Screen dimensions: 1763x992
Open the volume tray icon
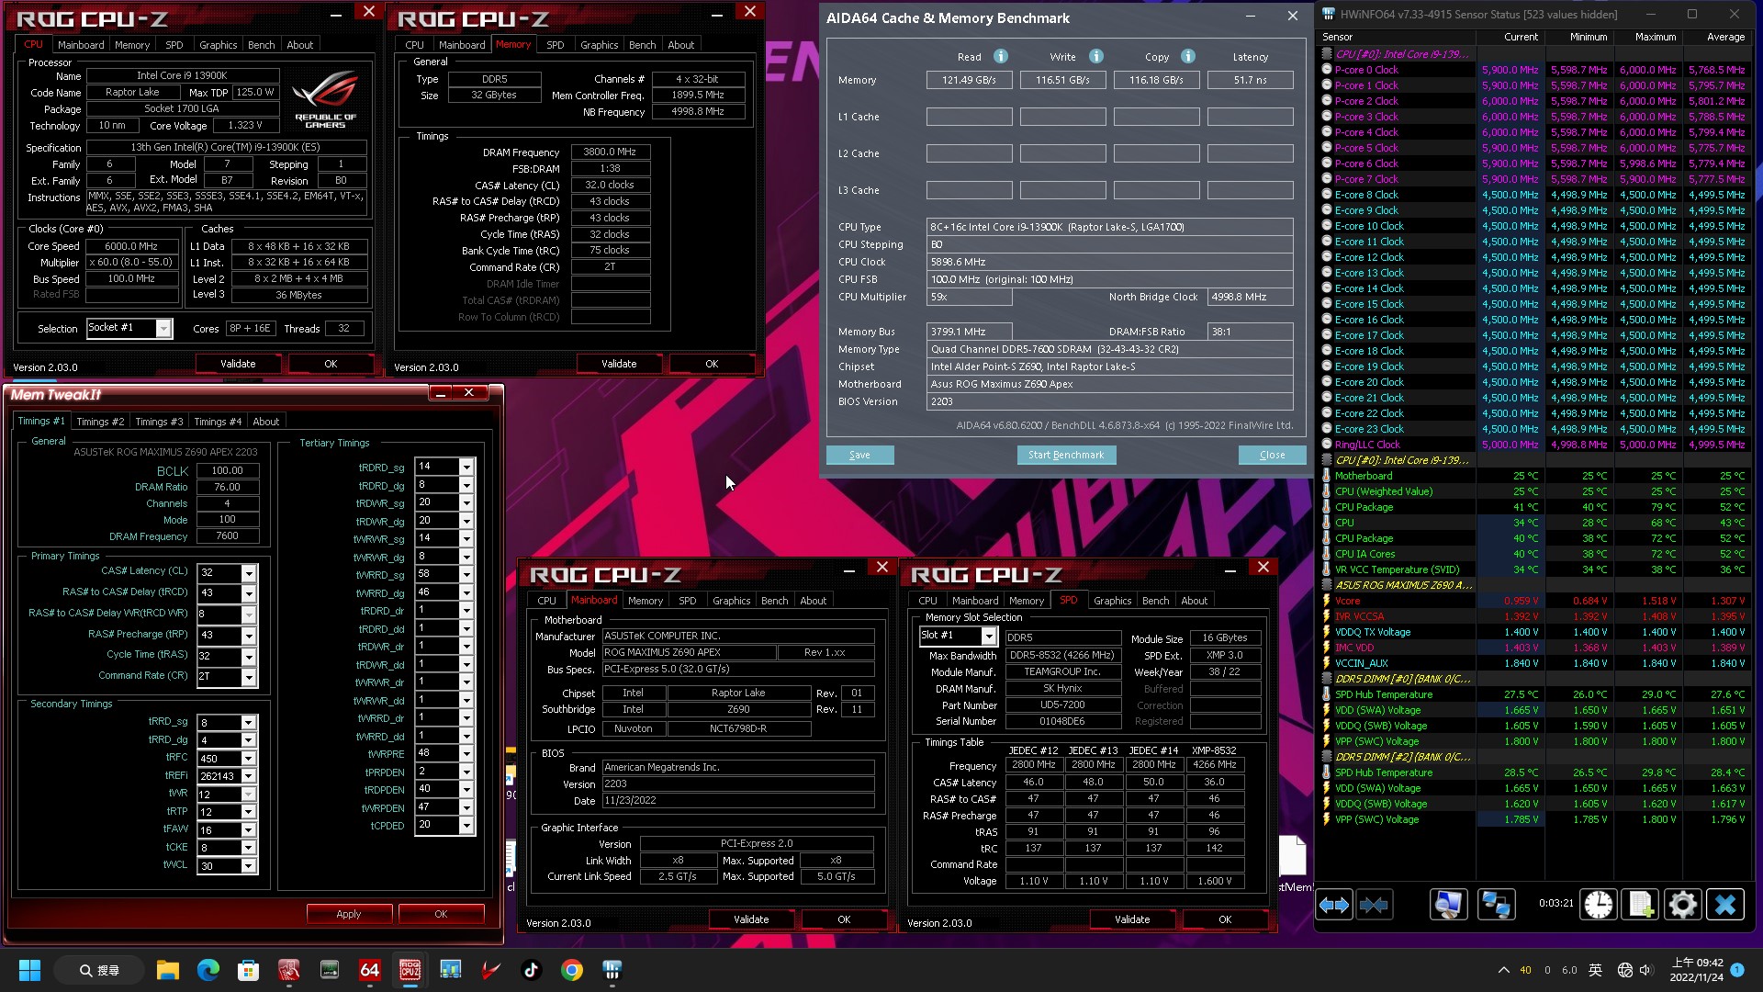point(1645,970)
